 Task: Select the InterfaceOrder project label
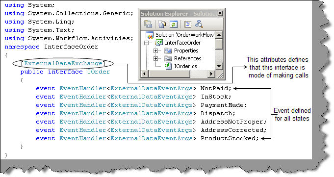(182, 43)
